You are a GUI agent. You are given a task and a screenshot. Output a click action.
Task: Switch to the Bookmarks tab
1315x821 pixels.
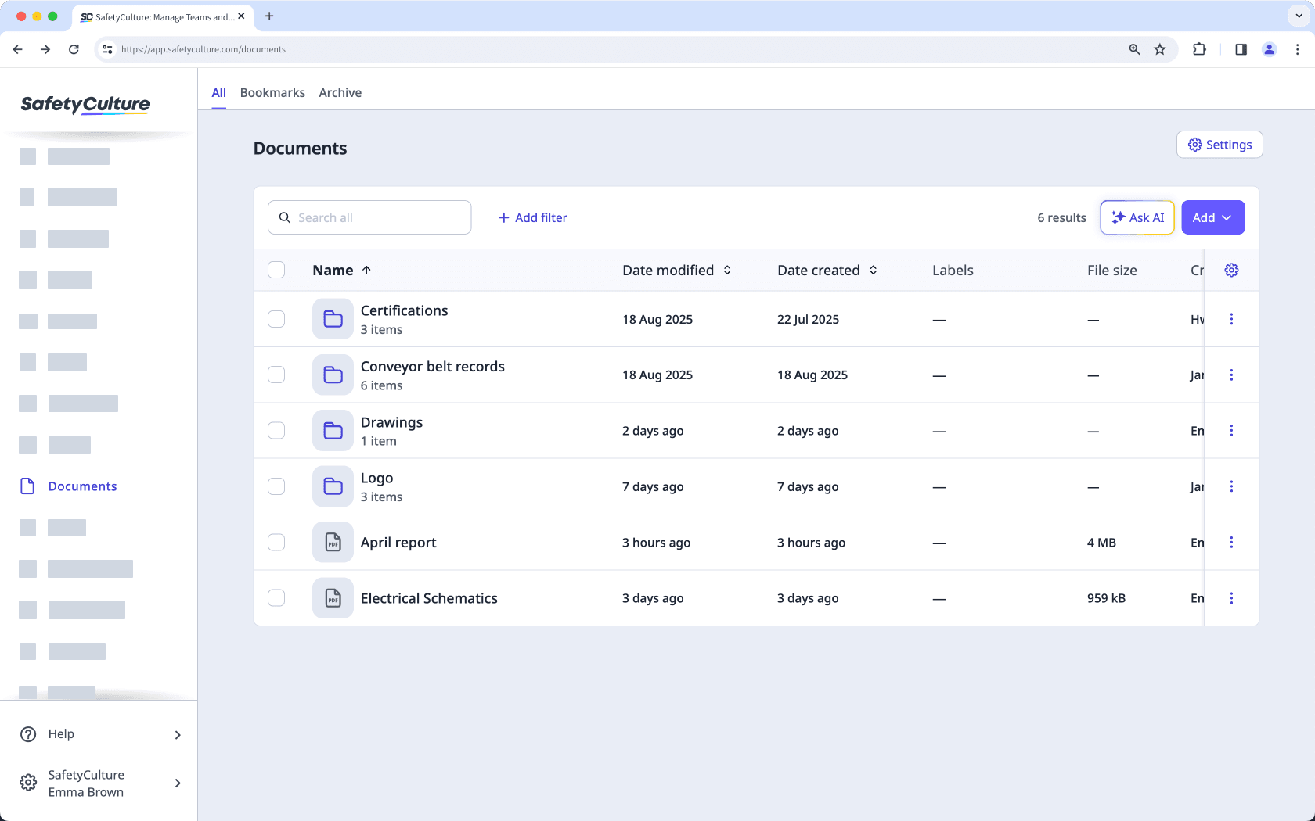coord(272,92)
